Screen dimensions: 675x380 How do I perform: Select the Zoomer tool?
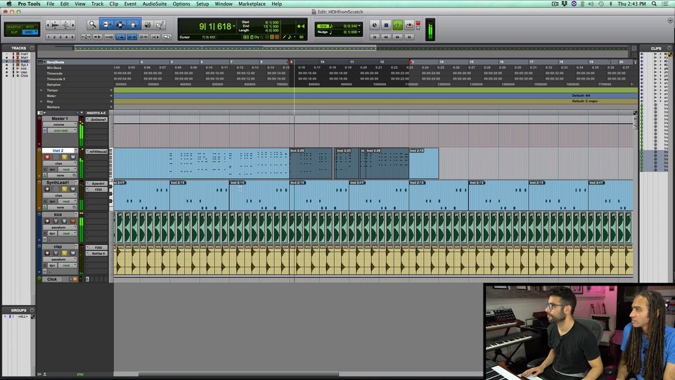tap(93, 25)
